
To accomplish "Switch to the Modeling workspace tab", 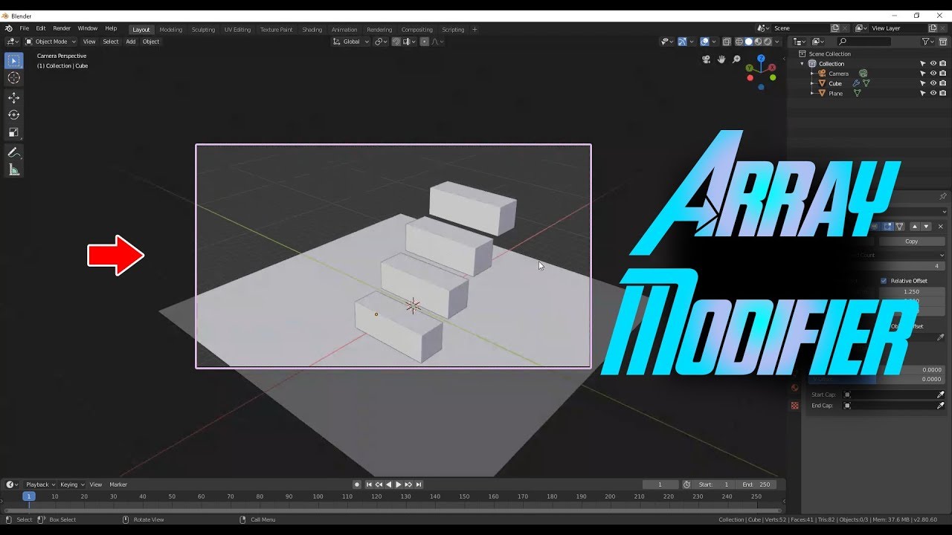I will (170, 30).
